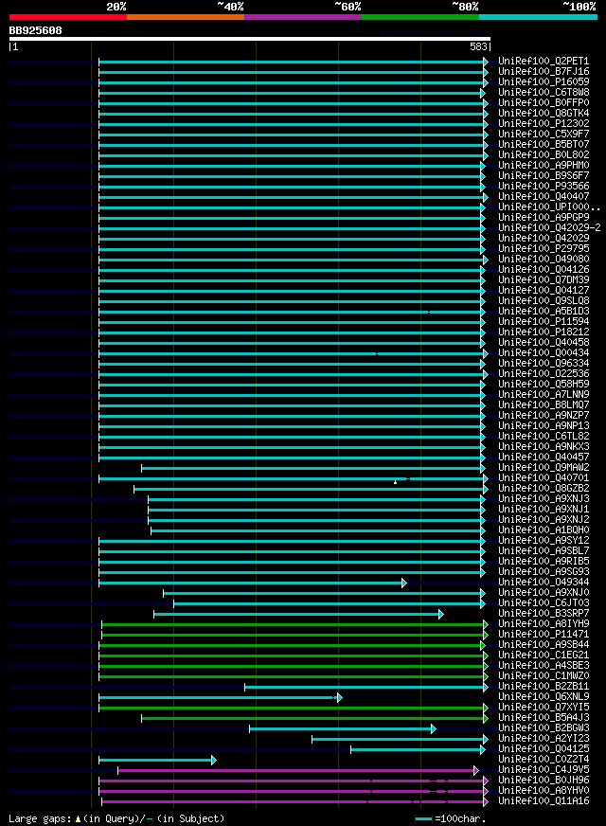606x826 pixels.
Task: Click the UniRef100_Q58H59 label
Action: (544, 384)
